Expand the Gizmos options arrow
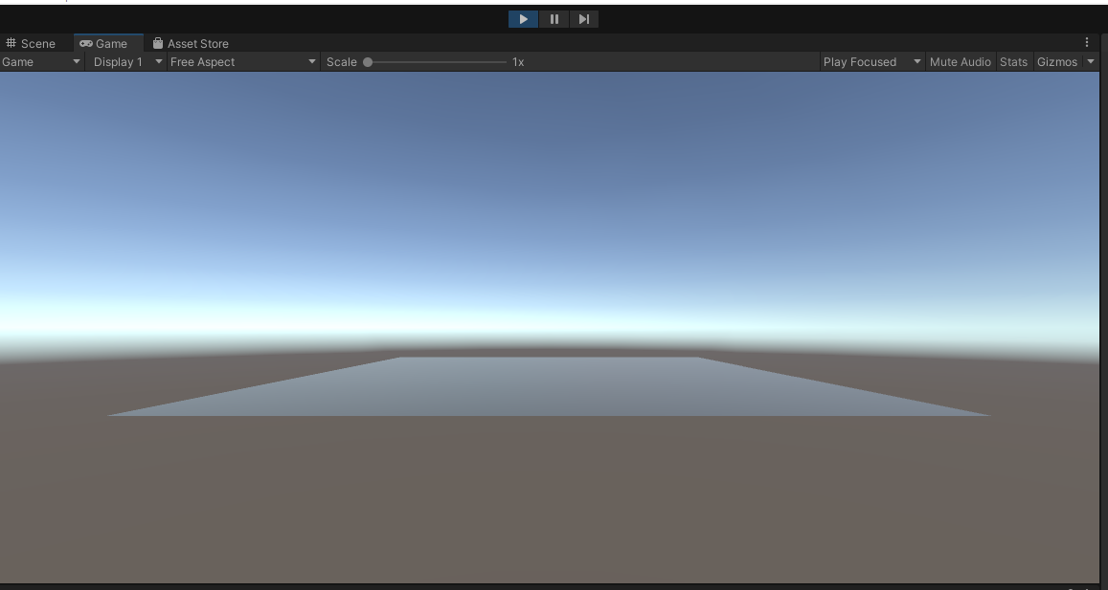Screen dimensions: 1108x590 (x=1091, y=61)
